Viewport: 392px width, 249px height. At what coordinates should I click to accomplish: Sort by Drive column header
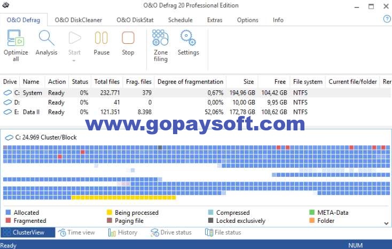click(10, 82)
